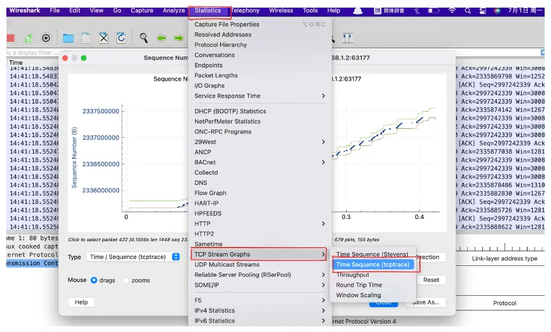Viewport: 551px width, 332px height.
Task: Click the open file folder icon
Action: [68, 38]
